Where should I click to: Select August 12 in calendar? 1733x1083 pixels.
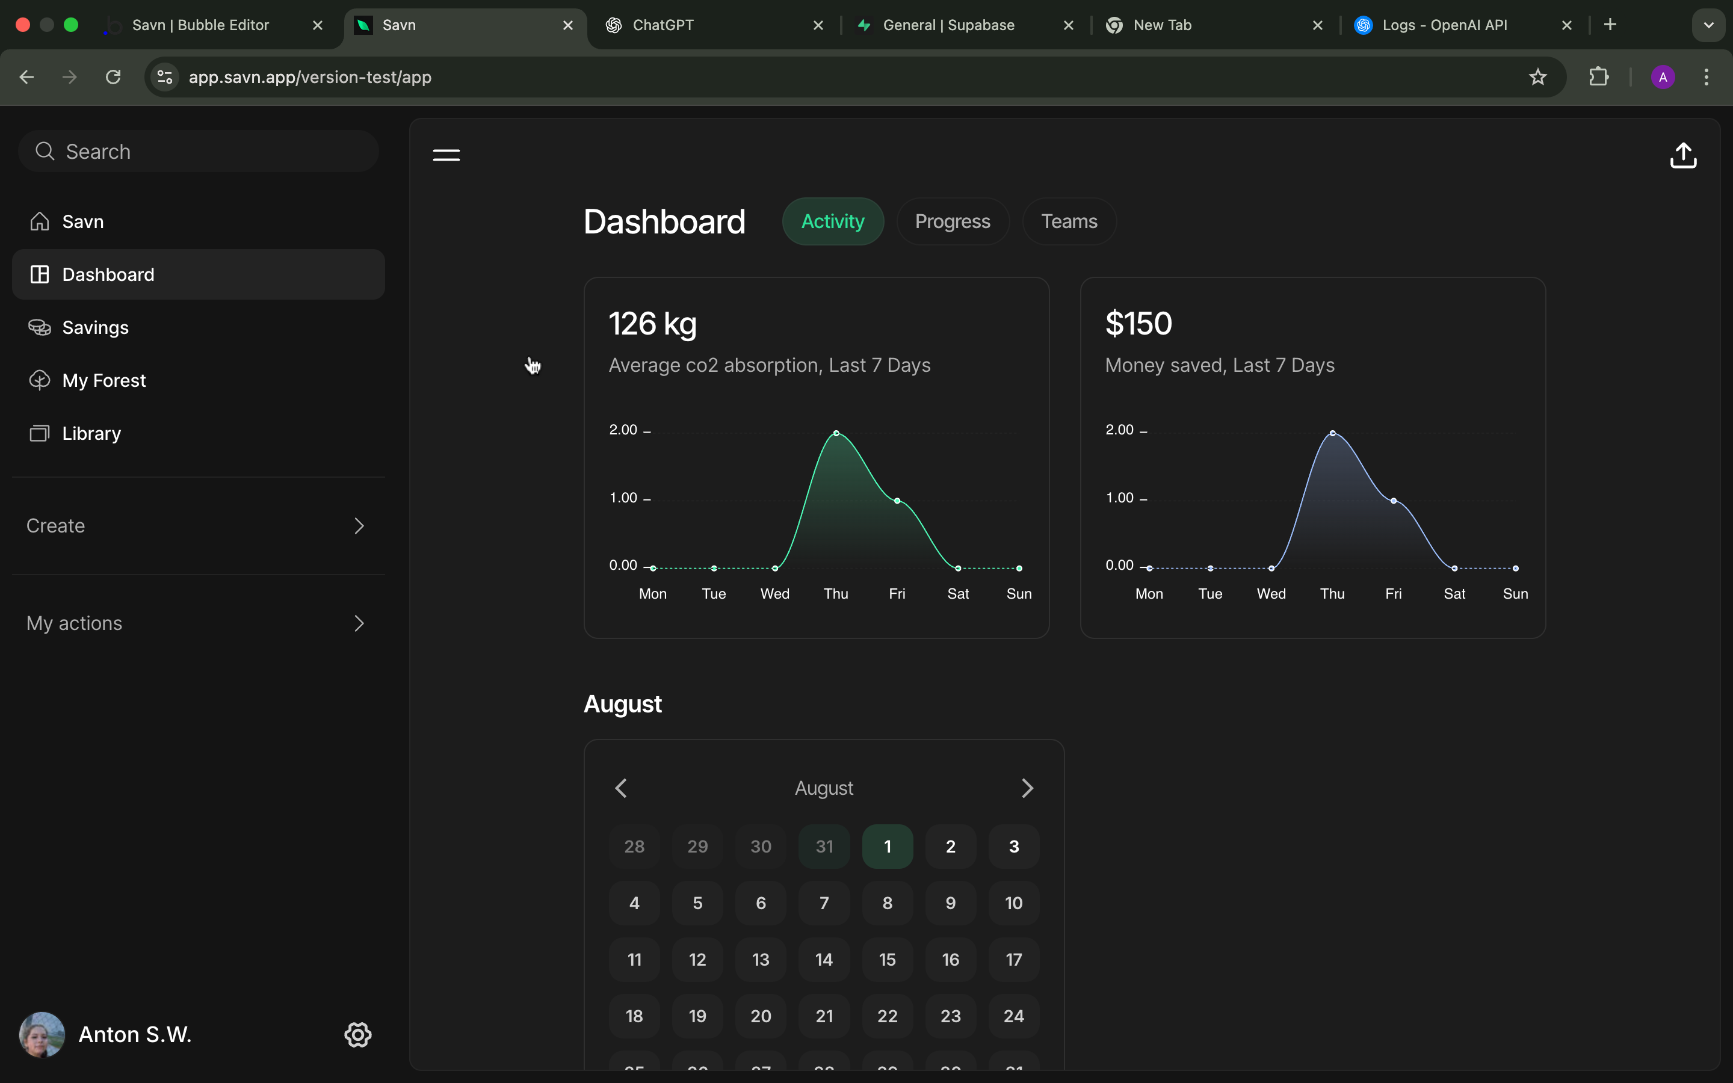[697, 960]
